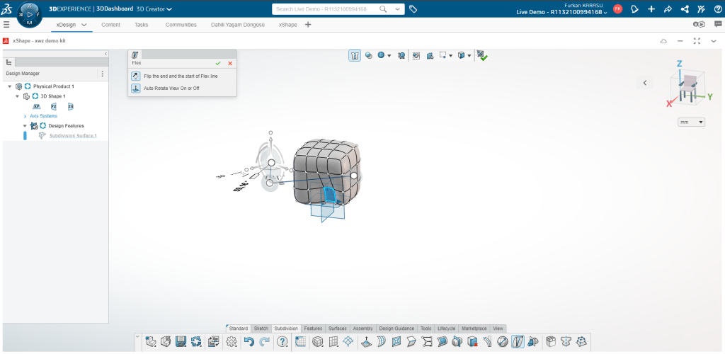Select the highlighted Flex tool icon
Image resolution: width=725 pixels, height=354 pixels.
click(x=518, y=342)
